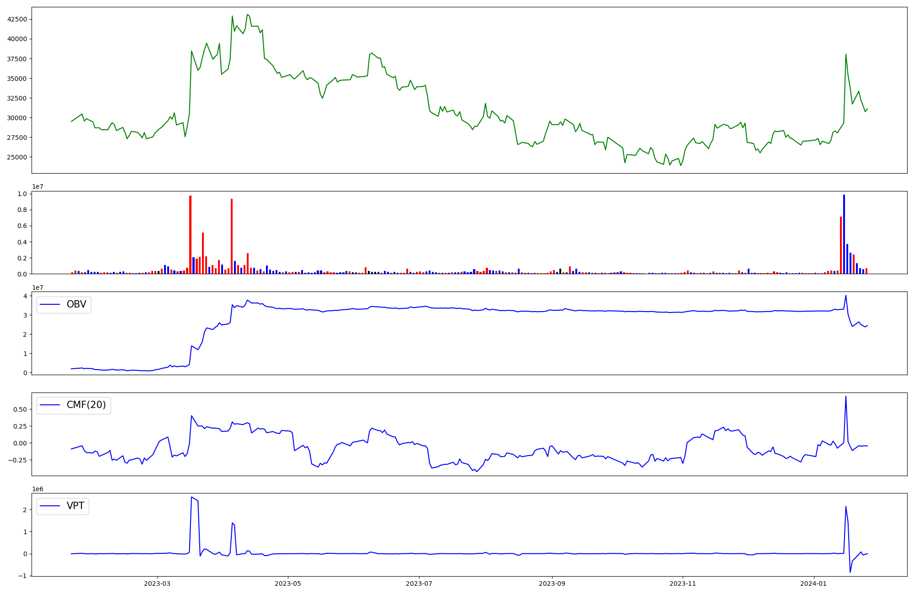Click the 2023-03 x-axis date label
This screenshot has width=914, height=594.
(157, 583)
